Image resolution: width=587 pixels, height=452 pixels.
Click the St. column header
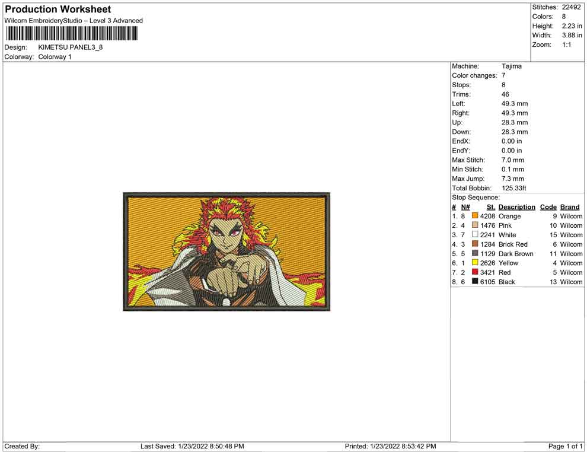tap(491, 206)
